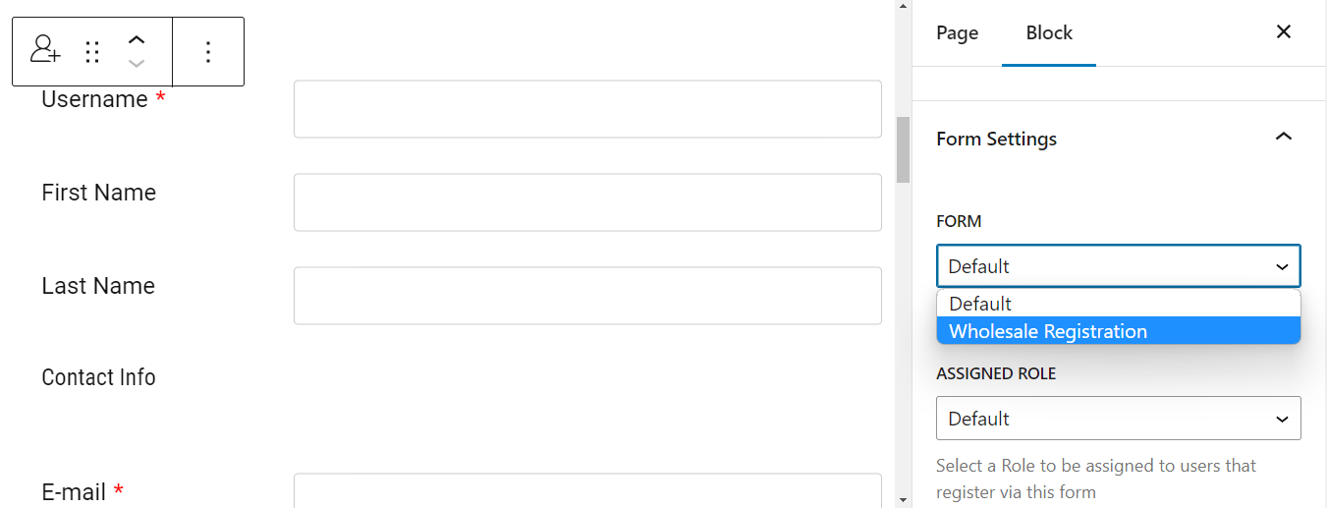1327x508 pixels.
Task: Click the drag handle dots icon
Action: (x=92, y=52)
